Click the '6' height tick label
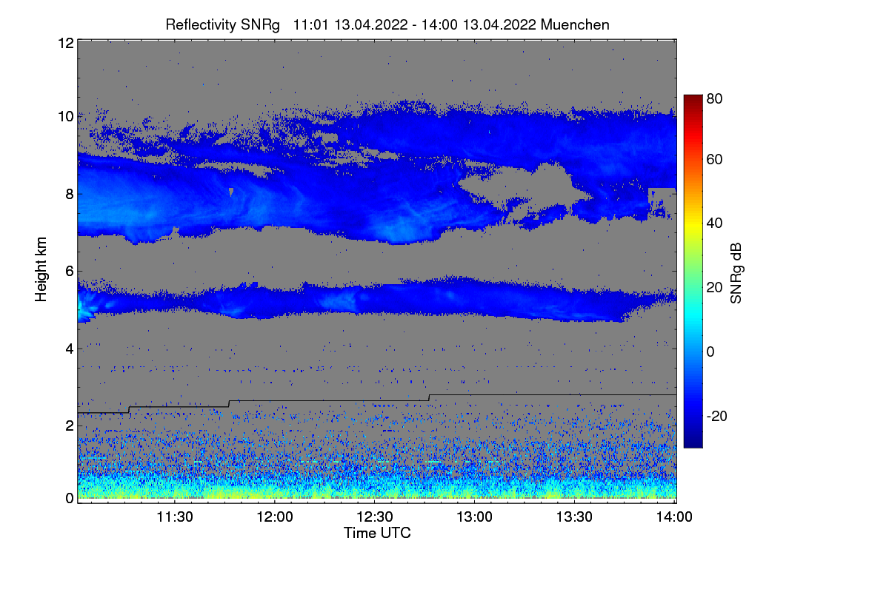The height and width of the screenshot is (592, 889). (x=69, y=271)
